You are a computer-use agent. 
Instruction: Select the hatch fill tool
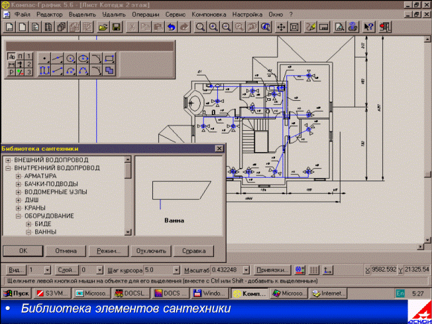(x=109, y=70)
